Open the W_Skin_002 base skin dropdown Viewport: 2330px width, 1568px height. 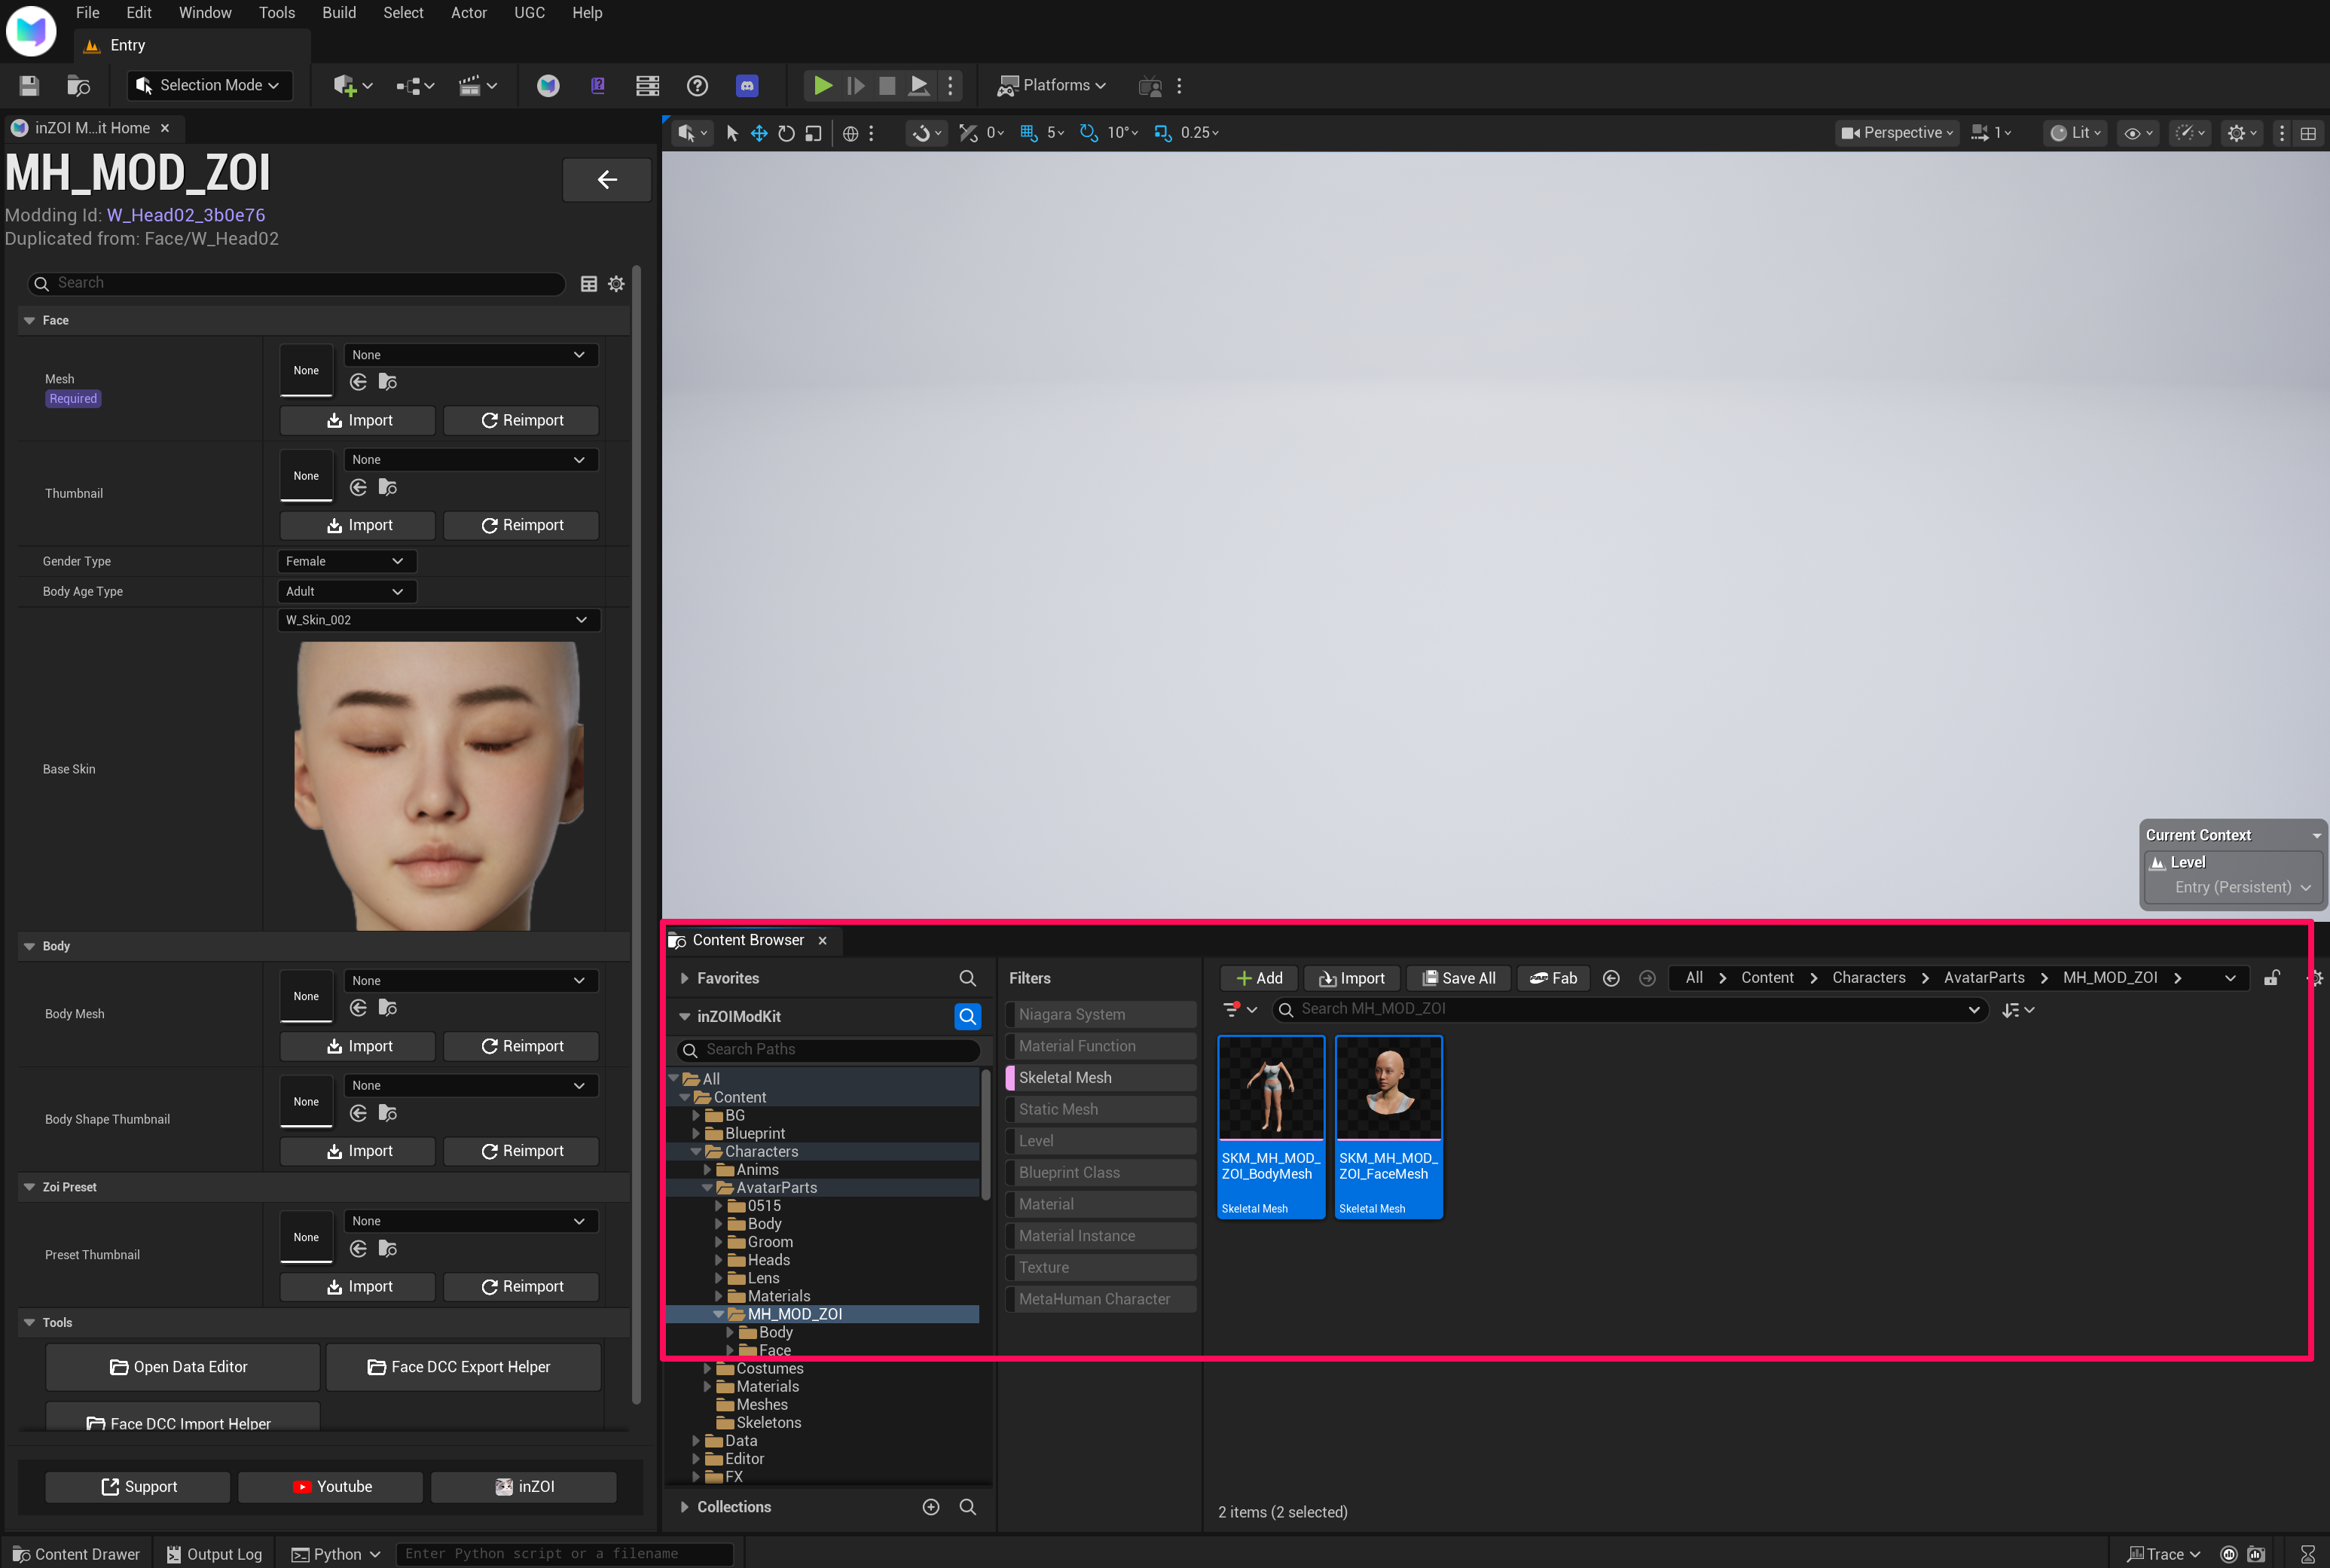click(438, 620)
